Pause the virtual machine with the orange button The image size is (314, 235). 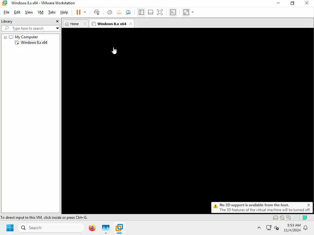click(78, 12)
